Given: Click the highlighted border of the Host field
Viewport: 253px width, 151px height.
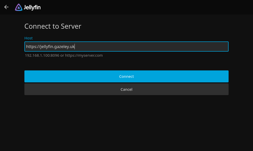Looking at the screenshot, I should (126, 42).
